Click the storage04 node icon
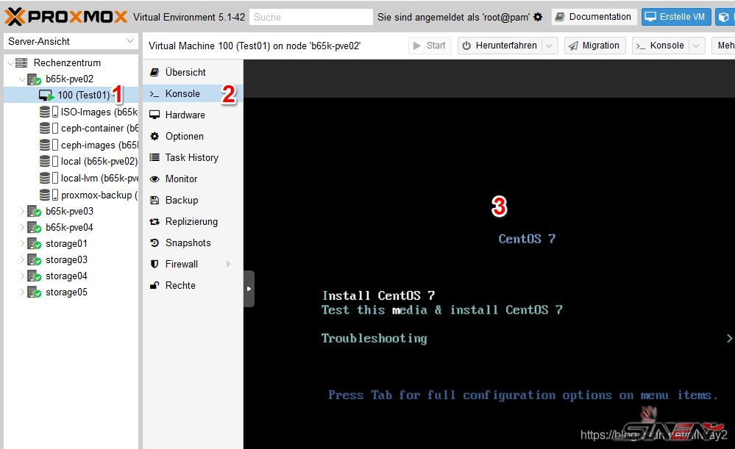The width and height of the screenshot is (735, 449). (x=35, y=276)
